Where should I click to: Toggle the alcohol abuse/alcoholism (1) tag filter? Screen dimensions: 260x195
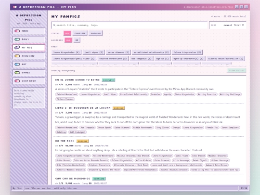(x=226, y=59)
